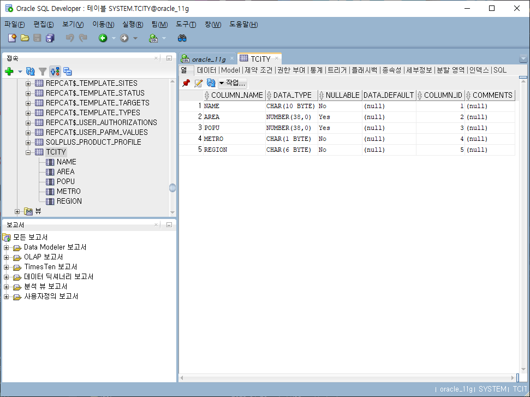Click the connections tree vertical scrollbar thumb
This screenshot has width=530, height=397.
click(x=172, y=188)
